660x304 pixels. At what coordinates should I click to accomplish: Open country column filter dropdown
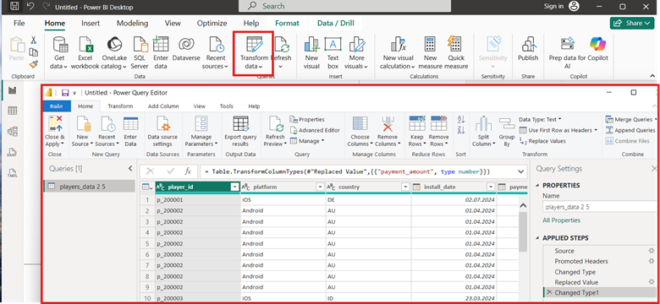pos(405,187)
